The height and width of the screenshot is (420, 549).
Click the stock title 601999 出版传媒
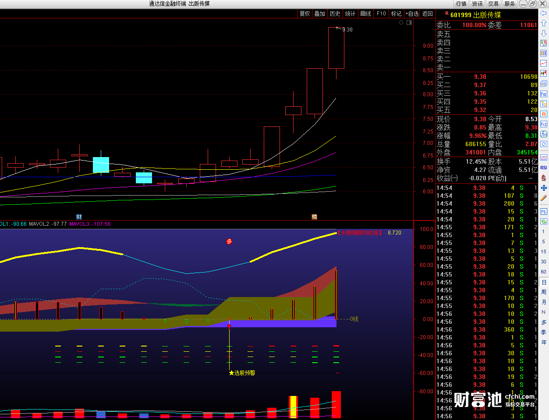pos(475,15)
